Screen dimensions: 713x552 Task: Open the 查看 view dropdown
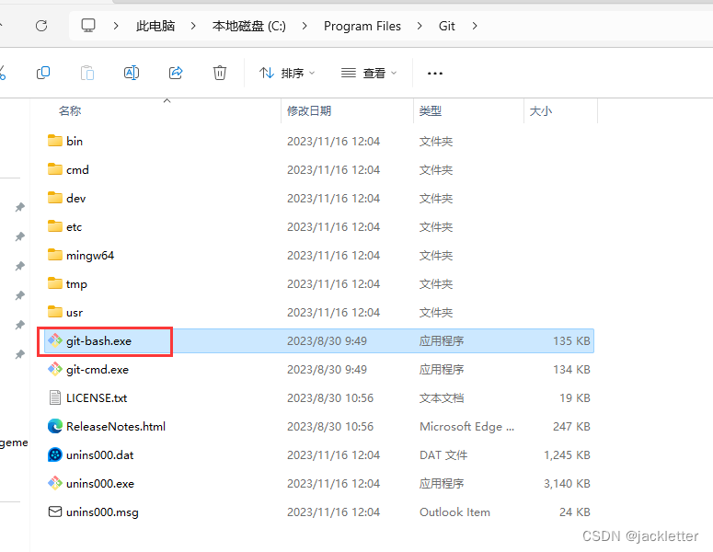point(369,73)
